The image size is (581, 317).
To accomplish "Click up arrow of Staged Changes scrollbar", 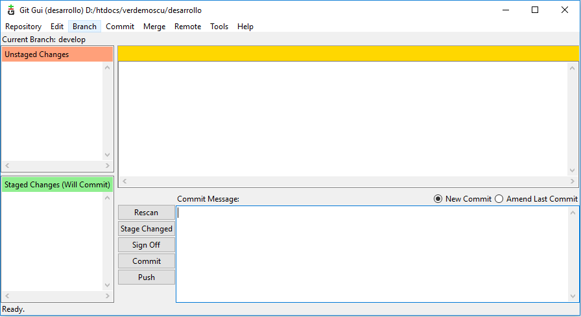I will pos(108,198).
